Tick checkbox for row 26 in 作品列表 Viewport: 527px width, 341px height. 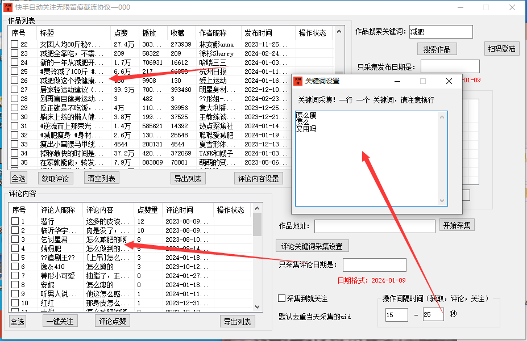pyautogui.click(x=15, y=81)
